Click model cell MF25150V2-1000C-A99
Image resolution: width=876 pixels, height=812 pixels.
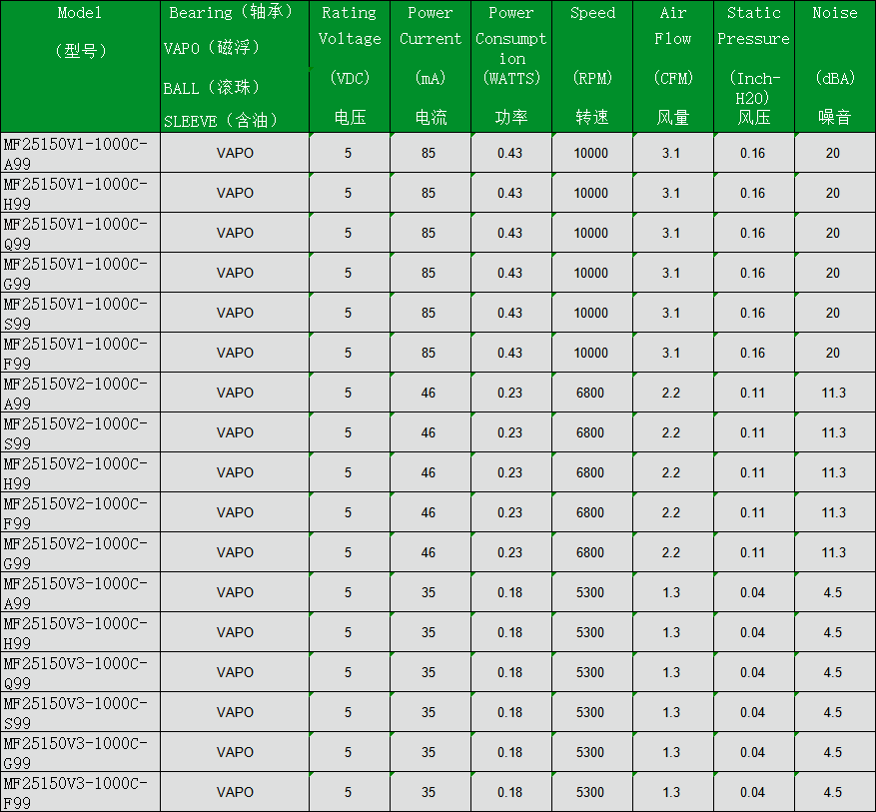[80, 393]
